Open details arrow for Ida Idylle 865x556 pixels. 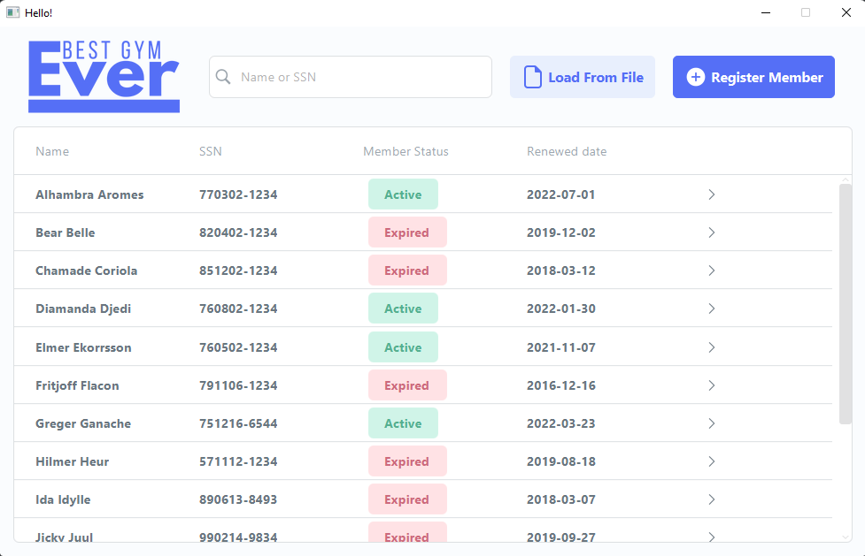coord(711,499)
